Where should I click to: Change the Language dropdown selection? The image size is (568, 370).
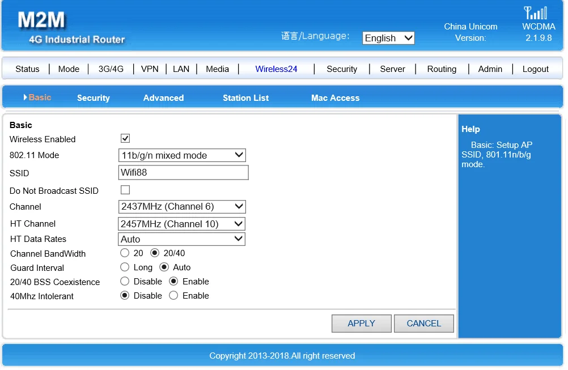coord(388,38)
